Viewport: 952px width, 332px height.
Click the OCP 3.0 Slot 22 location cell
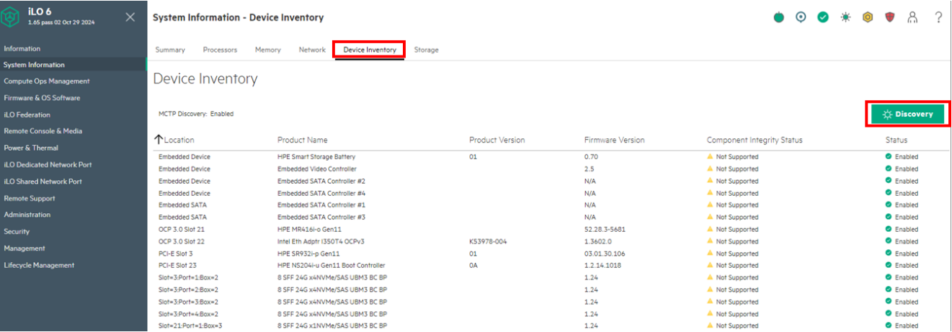(x=182, y=241)
